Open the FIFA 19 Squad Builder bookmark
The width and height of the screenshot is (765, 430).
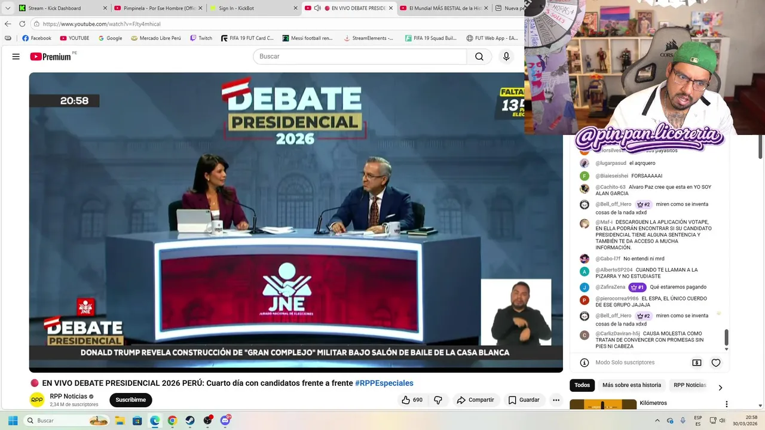coord(430,38)
